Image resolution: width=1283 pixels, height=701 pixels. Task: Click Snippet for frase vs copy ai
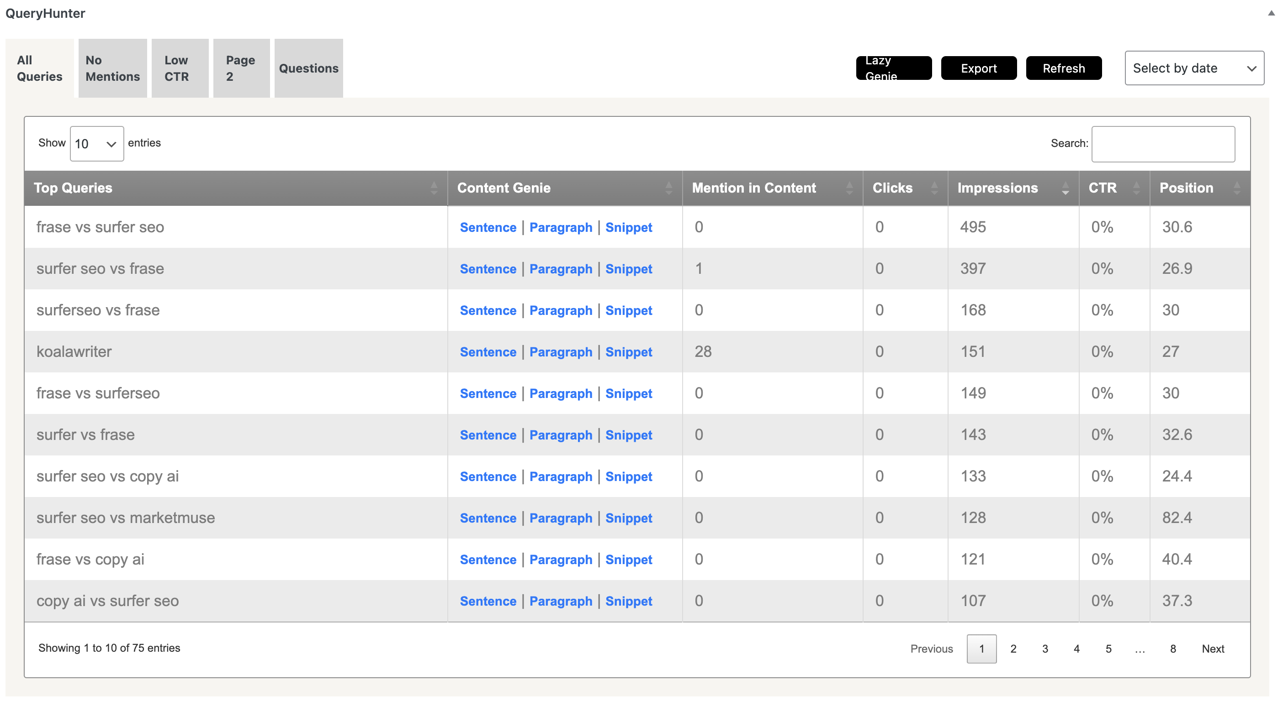(x=629, y=560)
